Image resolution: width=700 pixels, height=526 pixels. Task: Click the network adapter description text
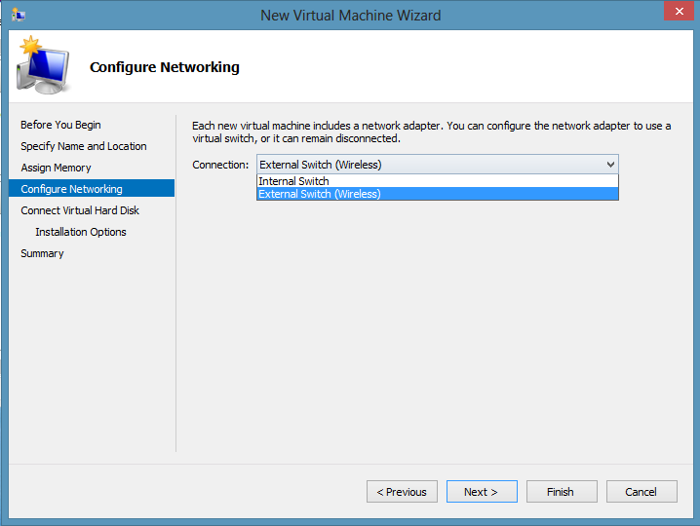pos(431,132)
